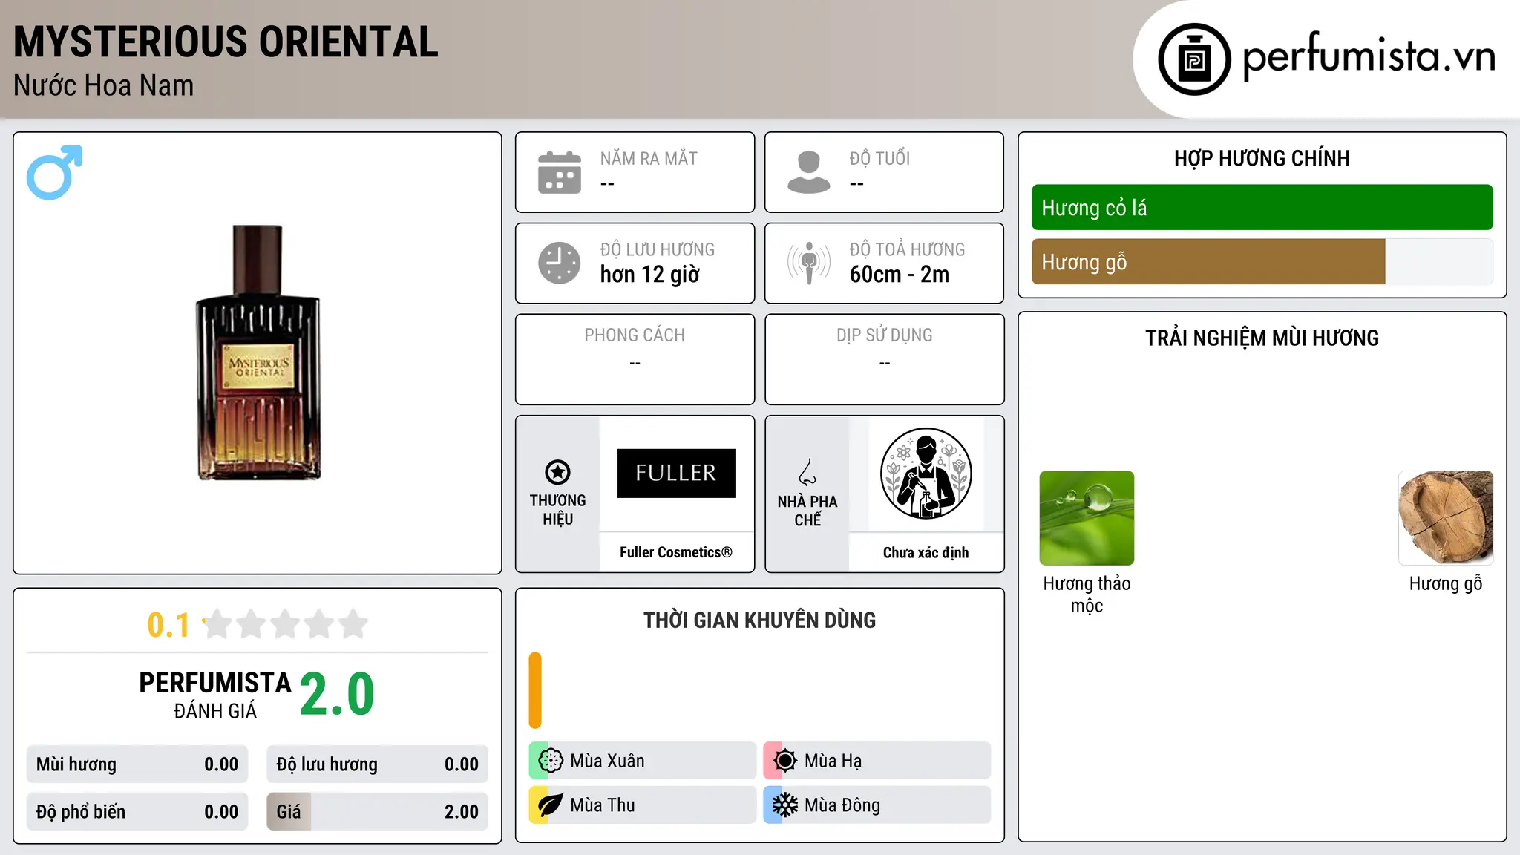Click the 60cm - 2m sillage value

click(899, 275)
